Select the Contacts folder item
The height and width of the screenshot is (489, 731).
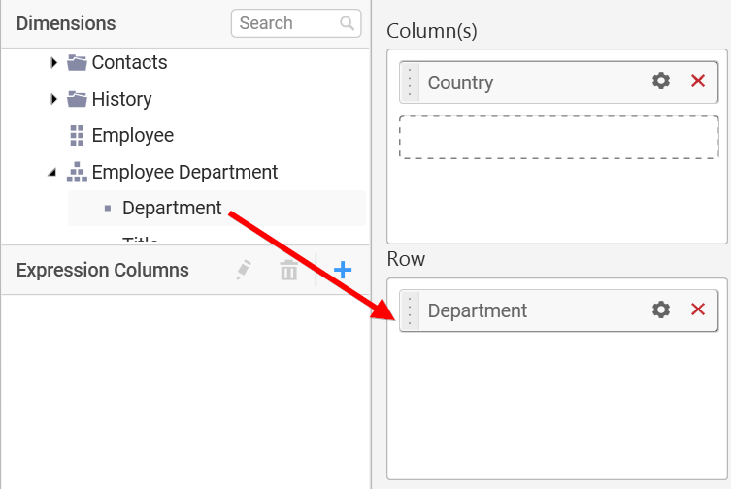click(x=129, y=63)
